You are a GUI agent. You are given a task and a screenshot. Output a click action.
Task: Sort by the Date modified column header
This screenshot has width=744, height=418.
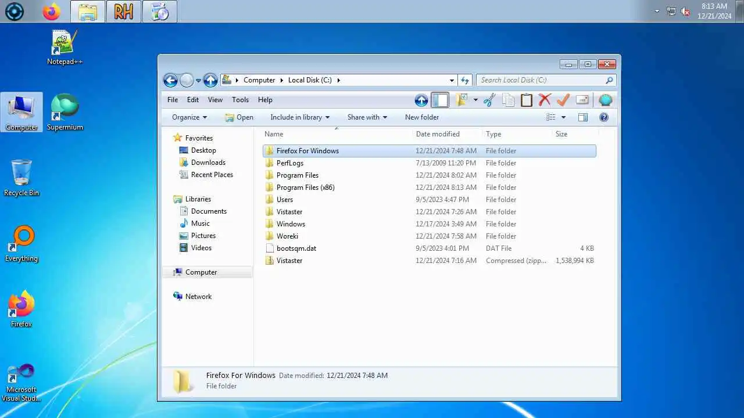click(x=446, y=134)
